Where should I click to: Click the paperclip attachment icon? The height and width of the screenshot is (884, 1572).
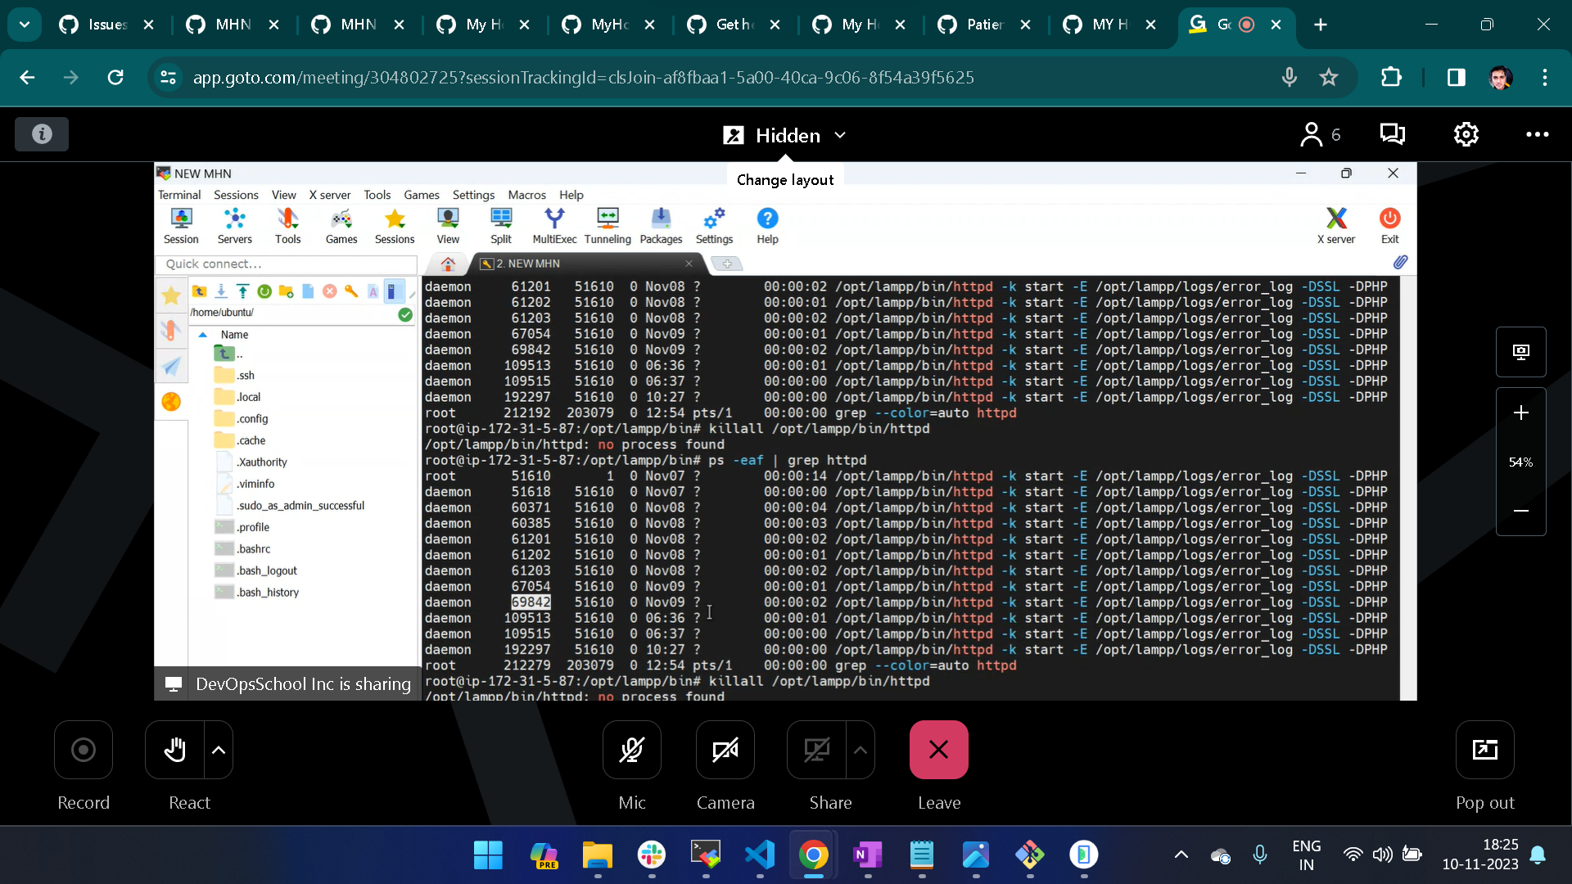click(1400, 262)
